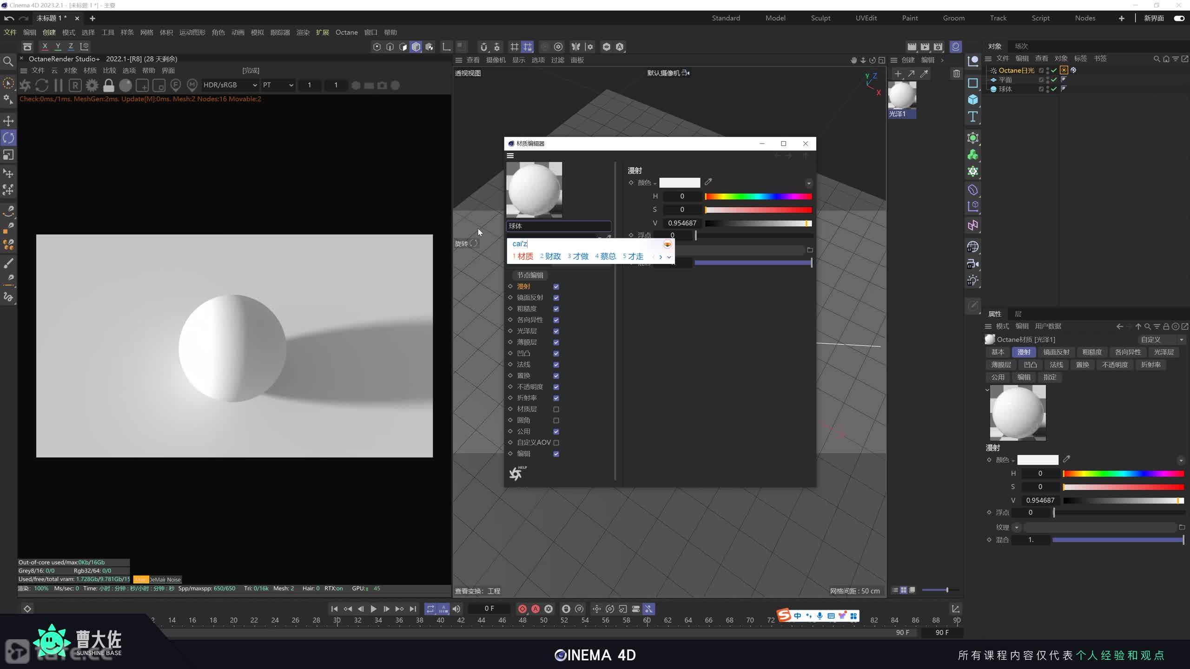
Task: Add a Cube primitive object
Action: [973, 100]
